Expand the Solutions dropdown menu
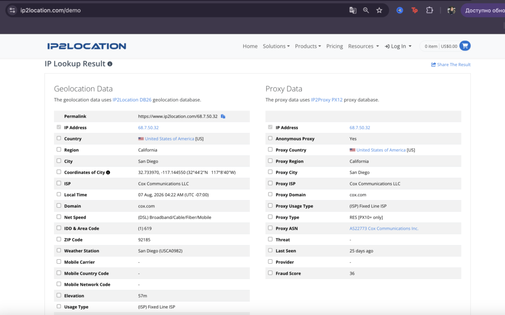This screenshot has width=505, height=315. point(276,46)
